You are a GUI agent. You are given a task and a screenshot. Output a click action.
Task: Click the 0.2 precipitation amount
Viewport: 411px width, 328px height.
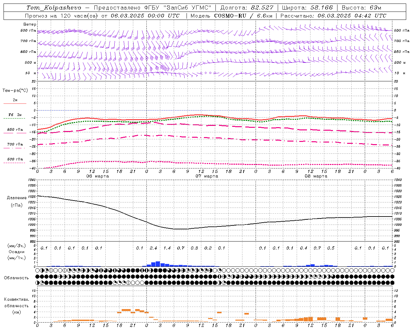pos(208,248)
